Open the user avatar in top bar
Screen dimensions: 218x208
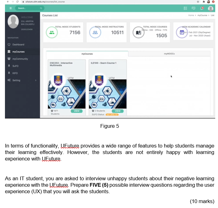click(x=211, y=8)
